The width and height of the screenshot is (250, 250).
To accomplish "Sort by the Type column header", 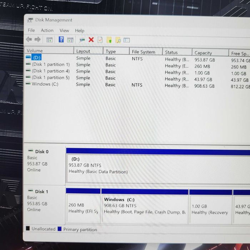I will [x=116, y=51].
